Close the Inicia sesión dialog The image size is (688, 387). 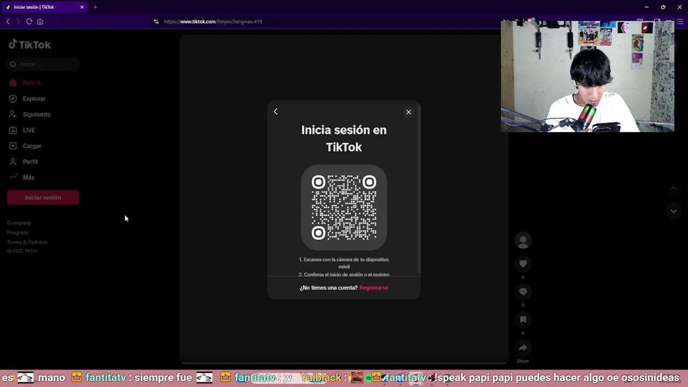point(408,112)
